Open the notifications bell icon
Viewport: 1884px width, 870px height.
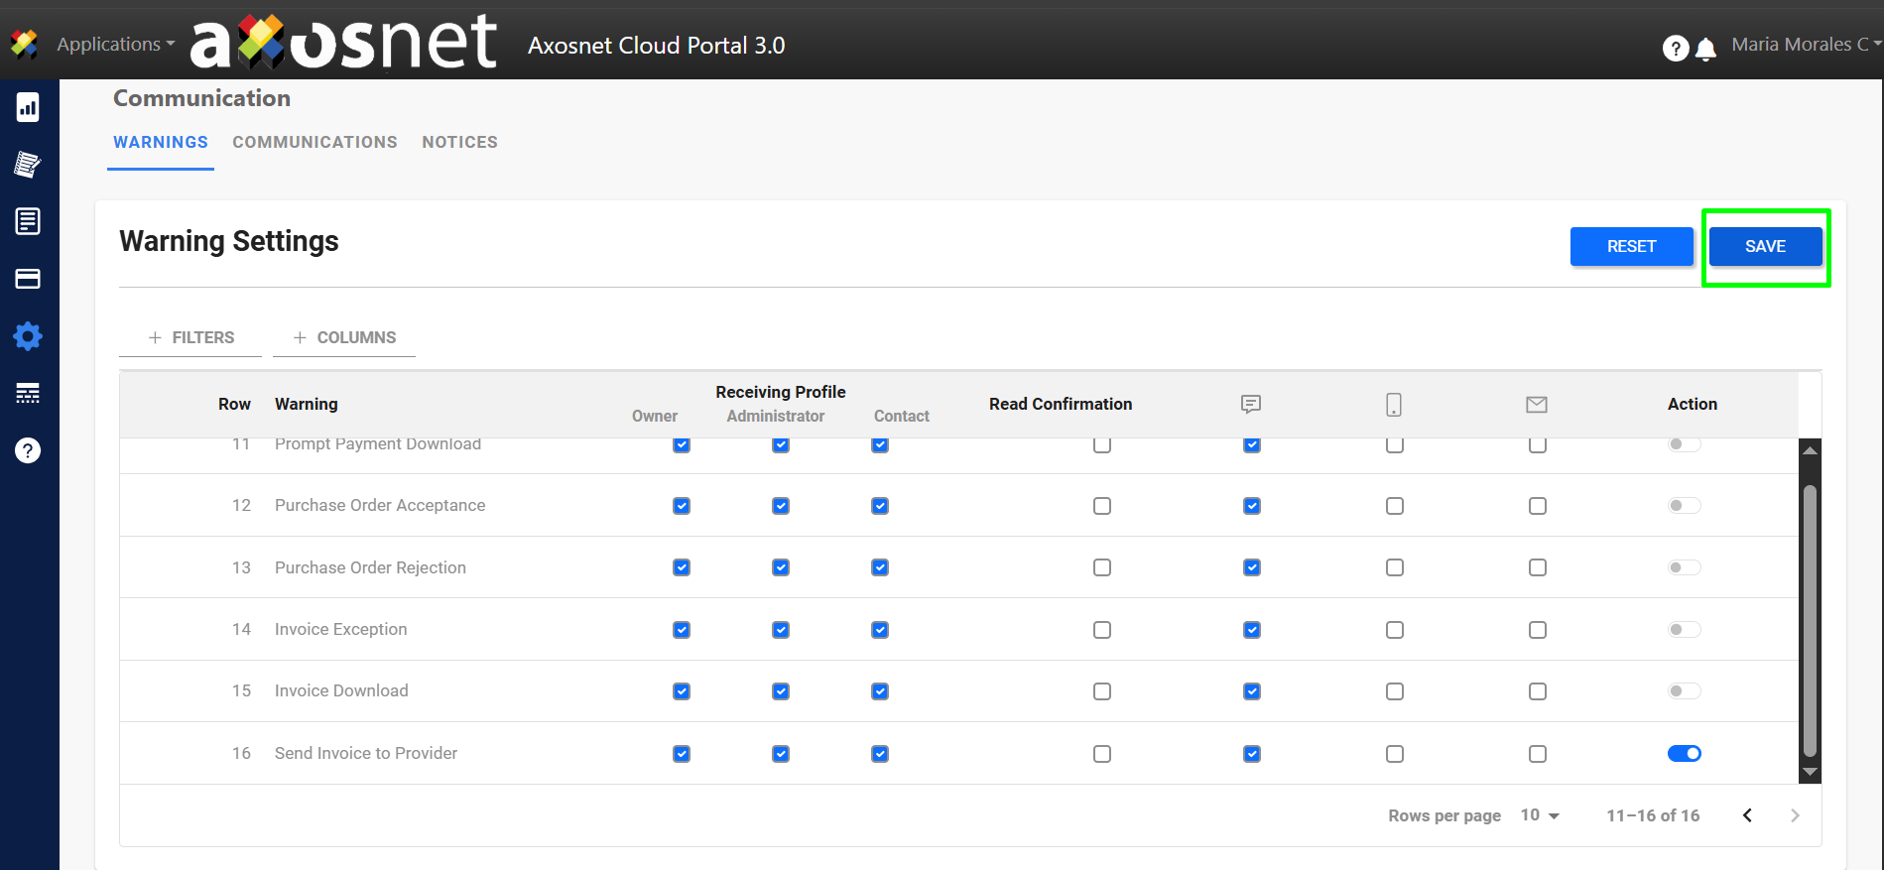[x=1705, y=49]
